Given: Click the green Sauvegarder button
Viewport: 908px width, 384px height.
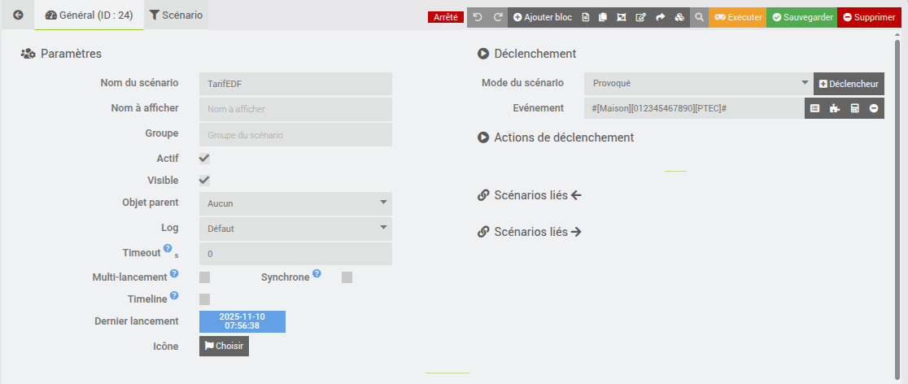Looking at the screenshot, I should pyautogui.click(x=801, y=17).
